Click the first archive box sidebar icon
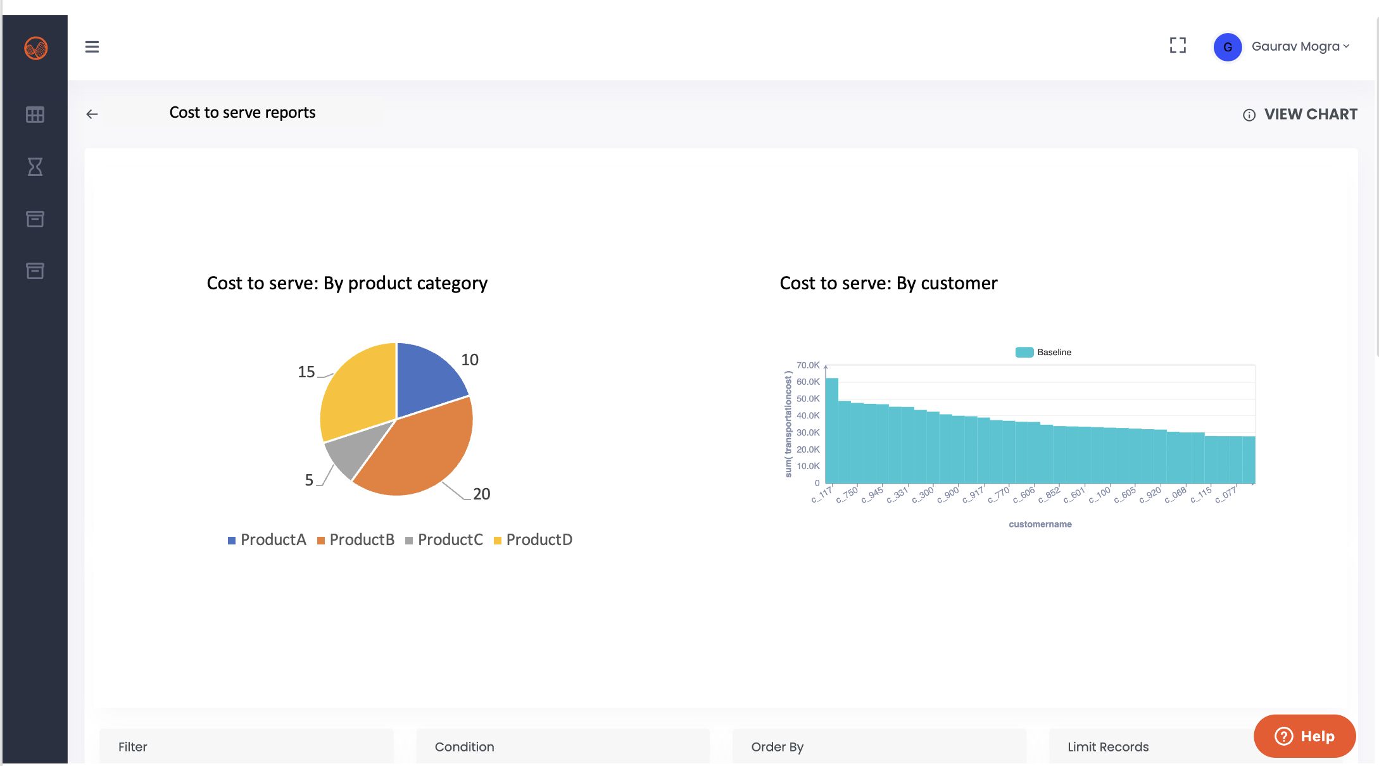The width and height of the screenshot is (1379, 766). 35,219
